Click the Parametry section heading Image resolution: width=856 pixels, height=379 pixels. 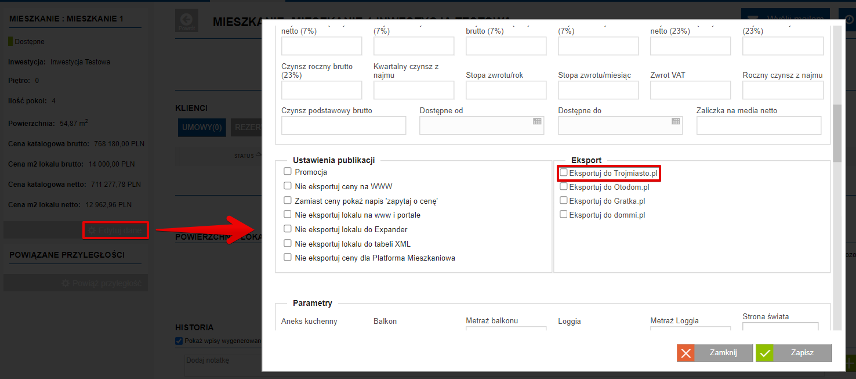313,303
